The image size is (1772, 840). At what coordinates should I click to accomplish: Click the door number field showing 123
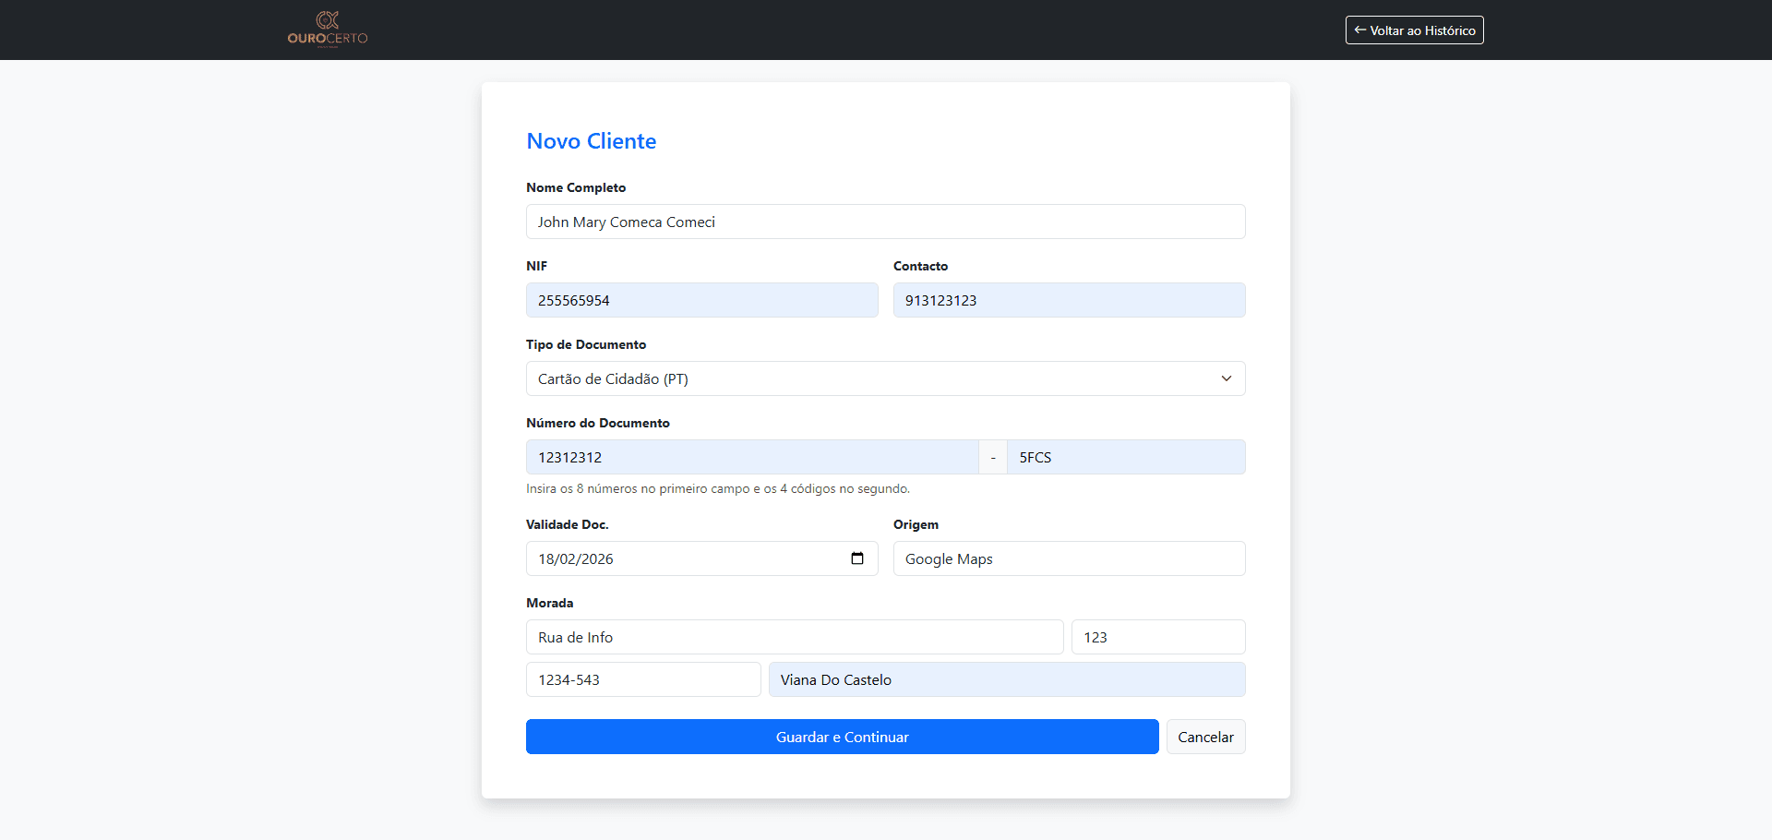[x=1157, y=637]
